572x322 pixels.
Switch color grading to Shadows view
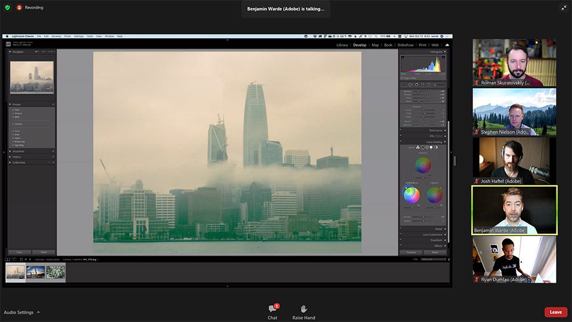(423, 147)
